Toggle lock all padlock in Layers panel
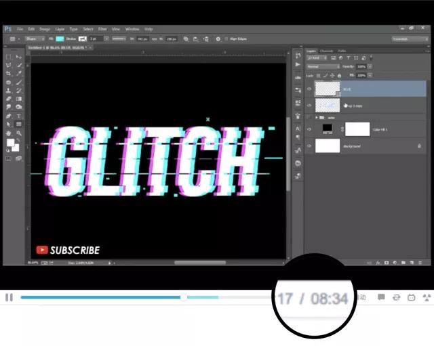This screenshot has width=434, height=346. (339, 75)
